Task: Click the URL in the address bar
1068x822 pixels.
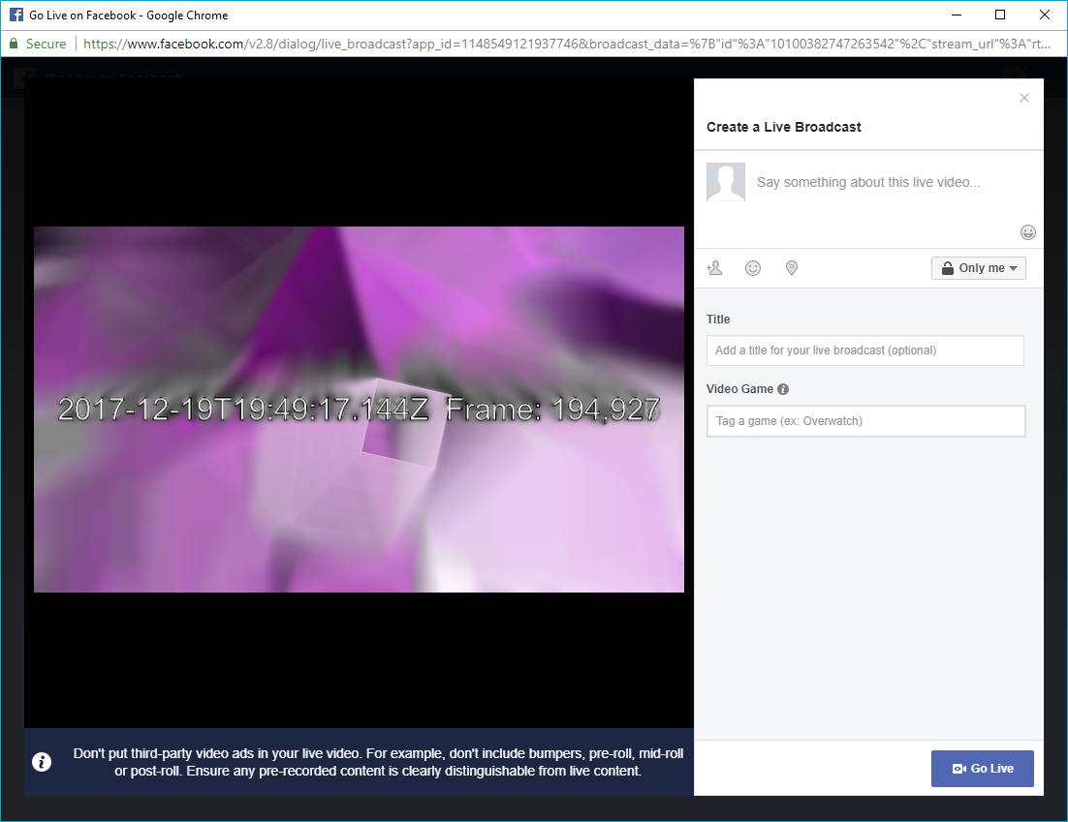Action: (x=567, y=44)
